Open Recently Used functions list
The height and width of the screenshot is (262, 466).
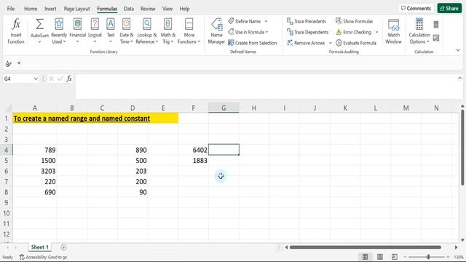(59, 31)
